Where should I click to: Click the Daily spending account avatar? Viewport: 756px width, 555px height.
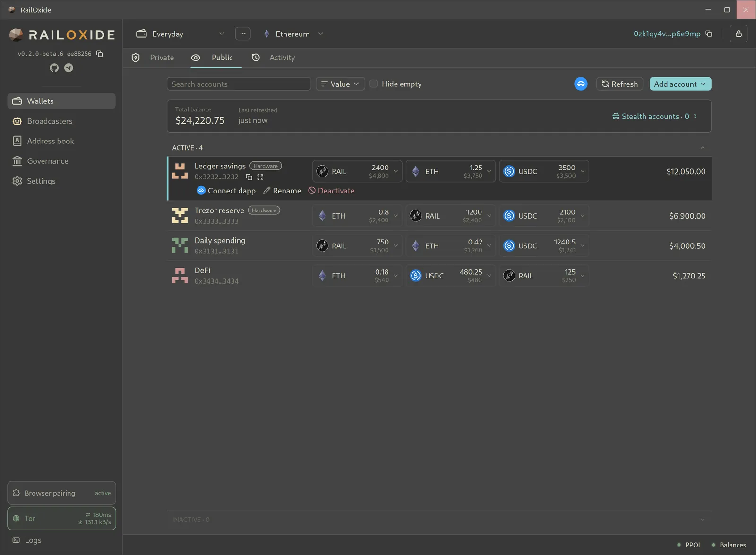pos(180,245)
